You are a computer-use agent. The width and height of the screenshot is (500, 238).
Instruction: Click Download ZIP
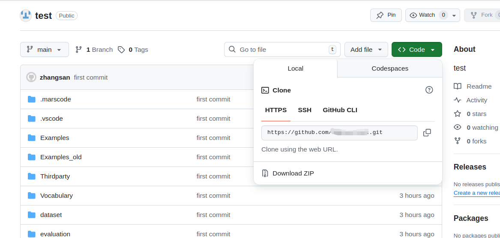(x=293, y=173)
